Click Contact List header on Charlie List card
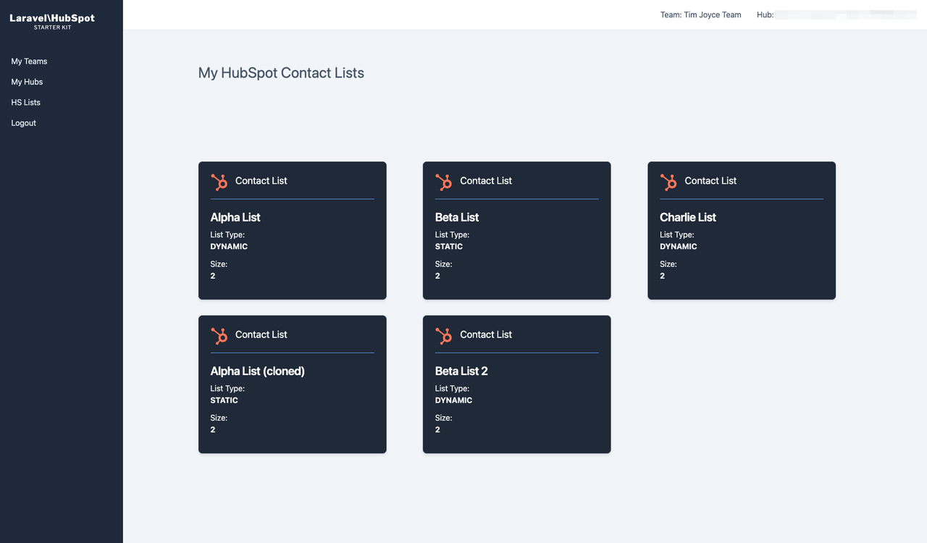This screenshot has width=927, height=543. (x=710, y=181)
